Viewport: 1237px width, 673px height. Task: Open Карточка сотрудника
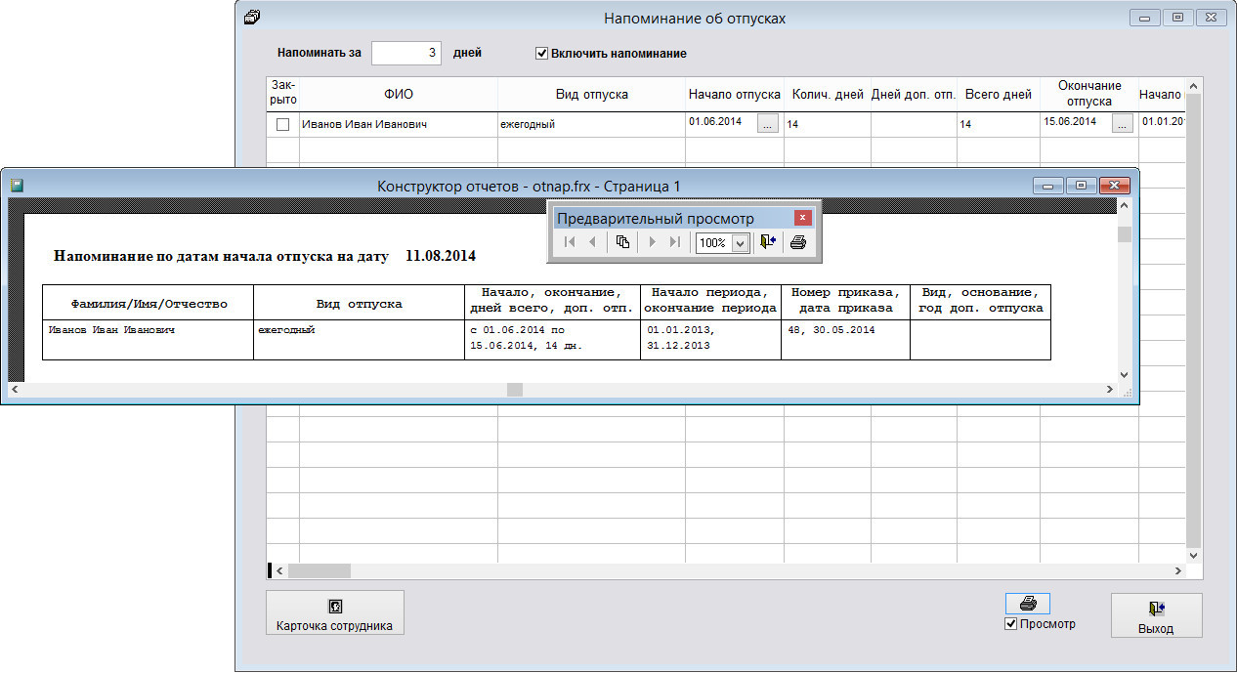334,613
